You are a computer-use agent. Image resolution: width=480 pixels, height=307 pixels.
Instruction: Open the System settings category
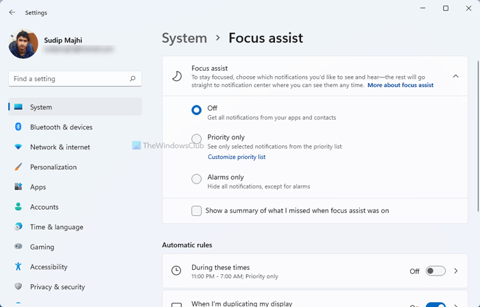(41, 107)
